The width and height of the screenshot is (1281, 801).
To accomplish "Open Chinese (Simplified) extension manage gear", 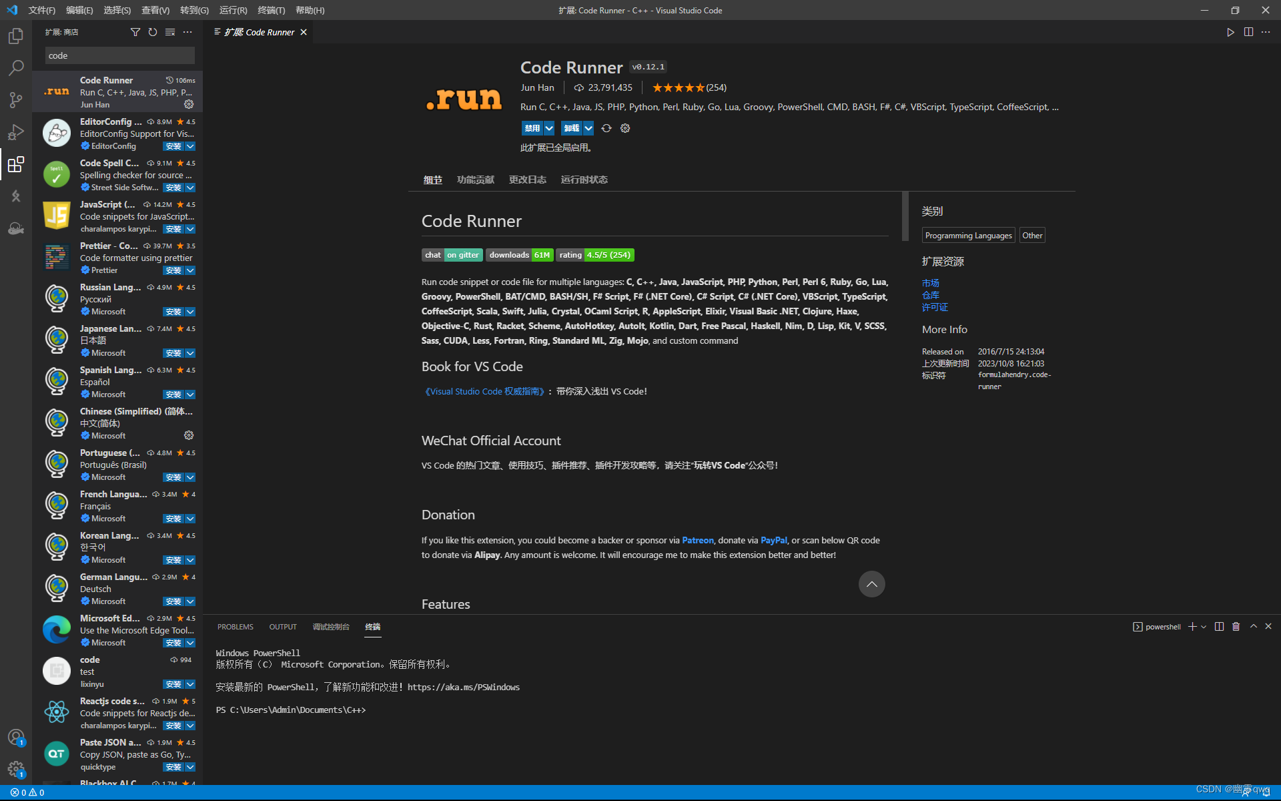I will (189, 435).
